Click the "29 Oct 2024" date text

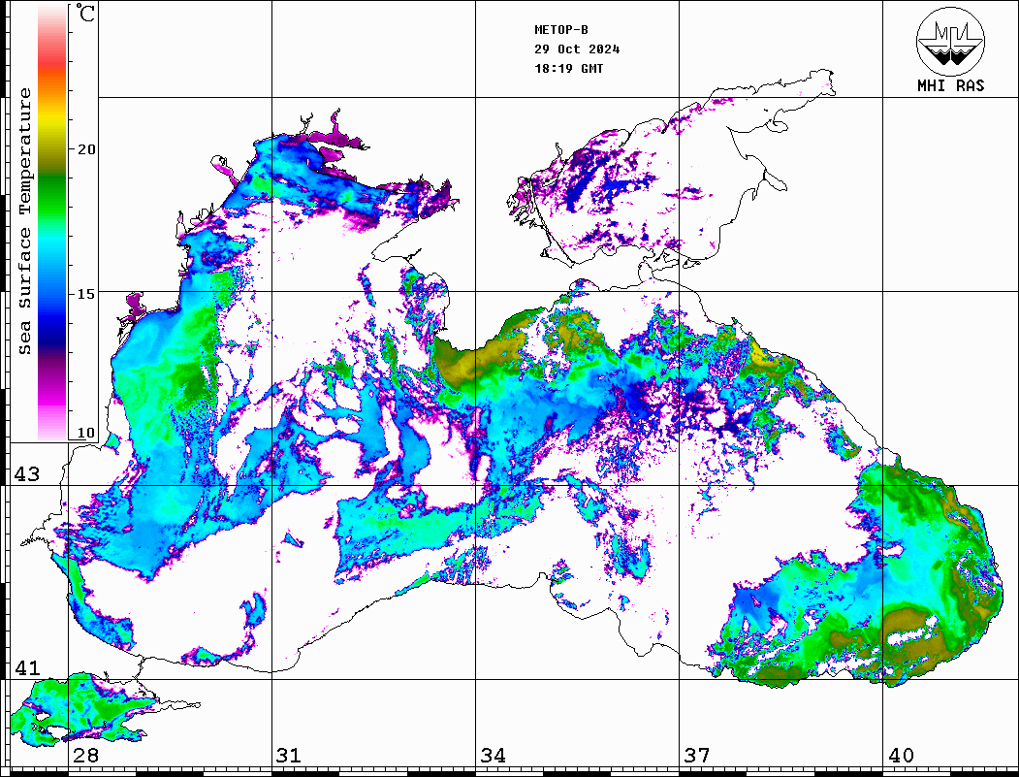(577, 49)
